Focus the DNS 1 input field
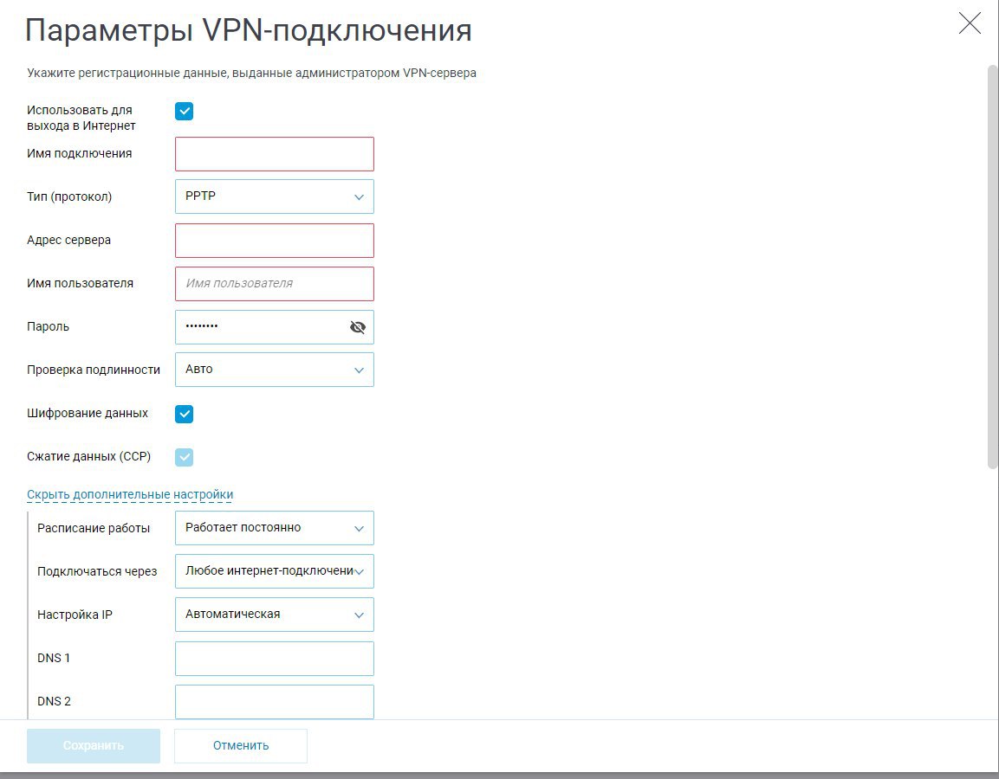This screenshot has height=779, width=999. 275,659
